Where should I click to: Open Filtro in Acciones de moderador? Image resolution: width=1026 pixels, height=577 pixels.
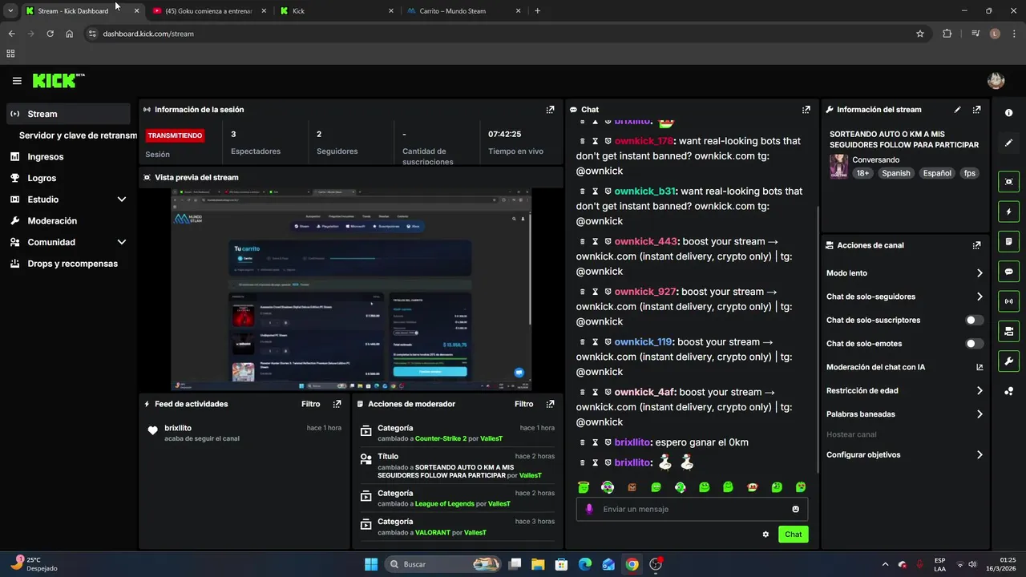coord(523,404)
